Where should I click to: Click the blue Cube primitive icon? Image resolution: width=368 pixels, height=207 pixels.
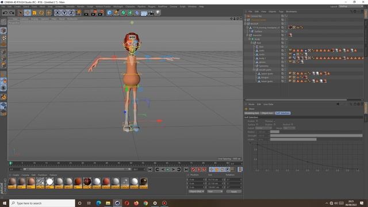click(x=109, y=13)
